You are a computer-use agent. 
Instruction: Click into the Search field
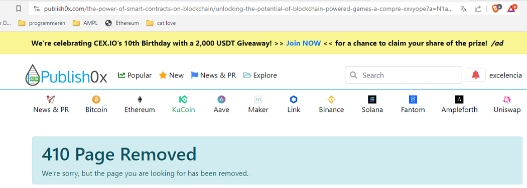click(404, 75)
